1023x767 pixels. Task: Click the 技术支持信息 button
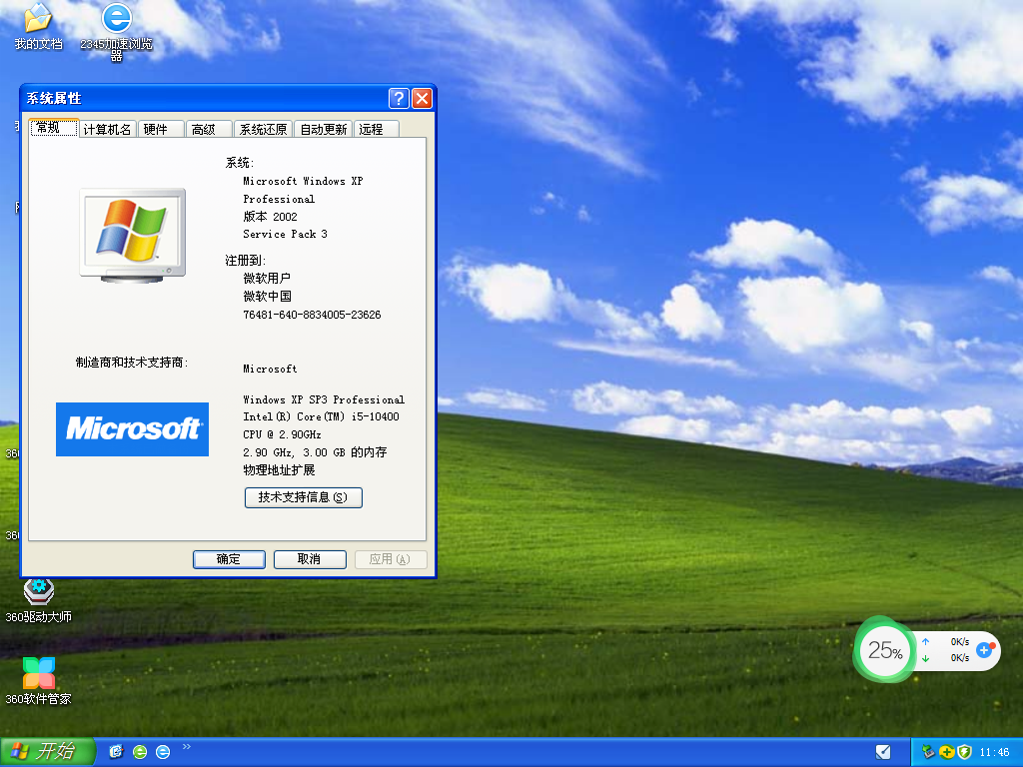coord(303,497)
